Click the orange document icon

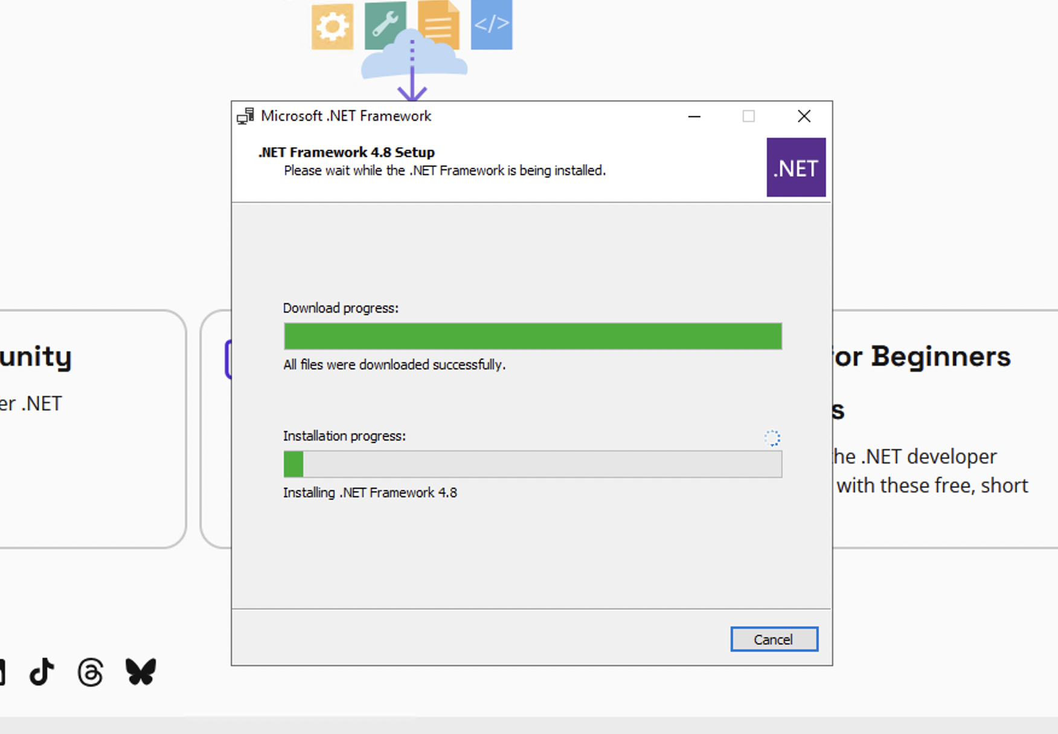(439, 24)
